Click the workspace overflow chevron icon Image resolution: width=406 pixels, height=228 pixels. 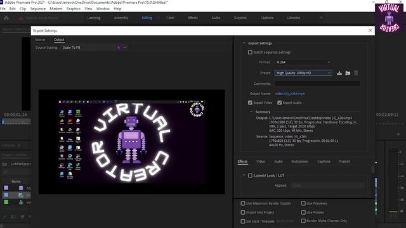pyautogui.click(x=322, y=18)
